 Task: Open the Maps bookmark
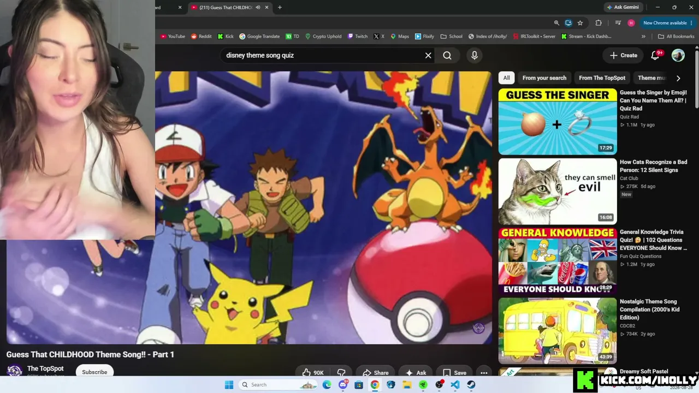(399, 37)
